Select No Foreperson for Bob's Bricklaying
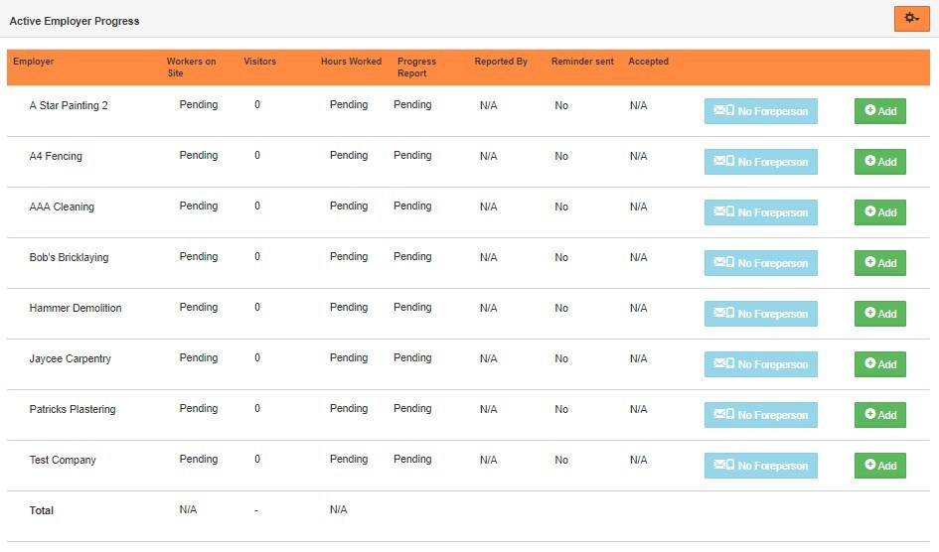 (x=760, y=263)
